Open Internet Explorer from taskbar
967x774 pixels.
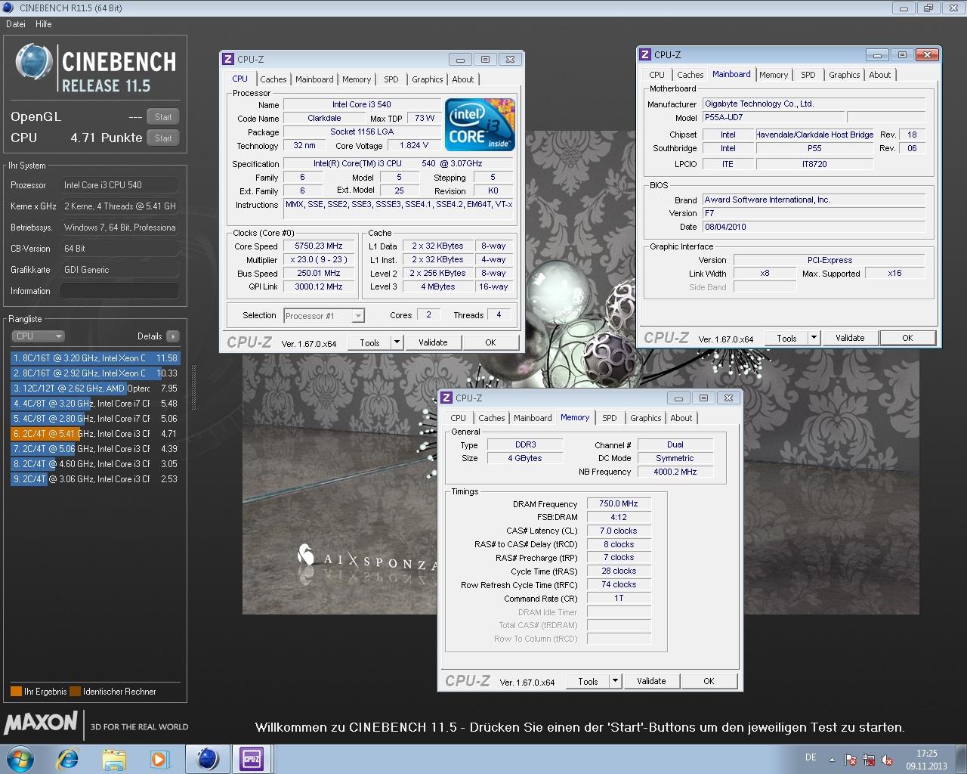[x=68, y=759]
